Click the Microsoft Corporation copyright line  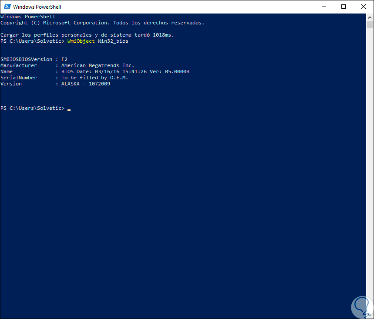(102, 23)
